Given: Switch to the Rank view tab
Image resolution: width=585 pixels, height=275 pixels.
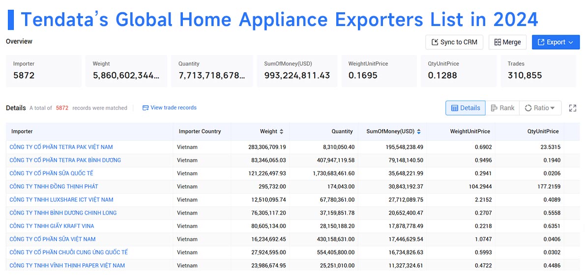Looking at the screenshot, I should tap(502, 108).
